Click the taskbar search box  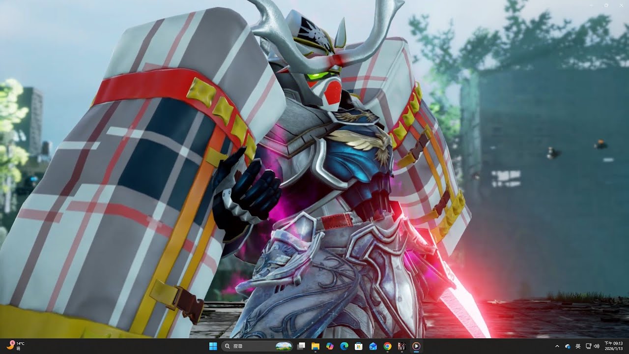[257, 346]
